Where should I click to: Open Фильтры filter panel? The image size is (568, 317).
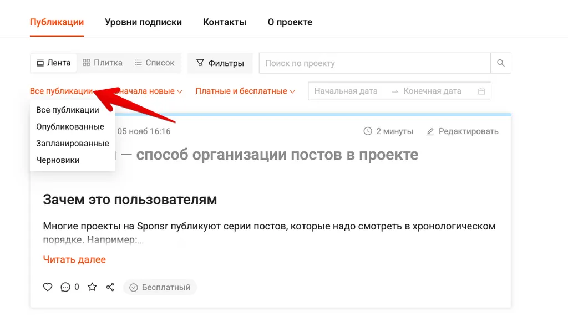pos(220,63)
